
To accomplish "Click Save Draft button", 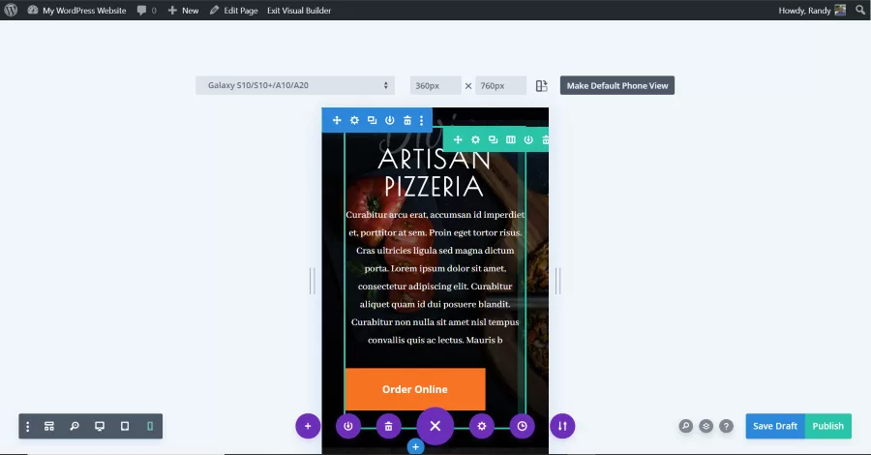I will (x=775, y=426).
